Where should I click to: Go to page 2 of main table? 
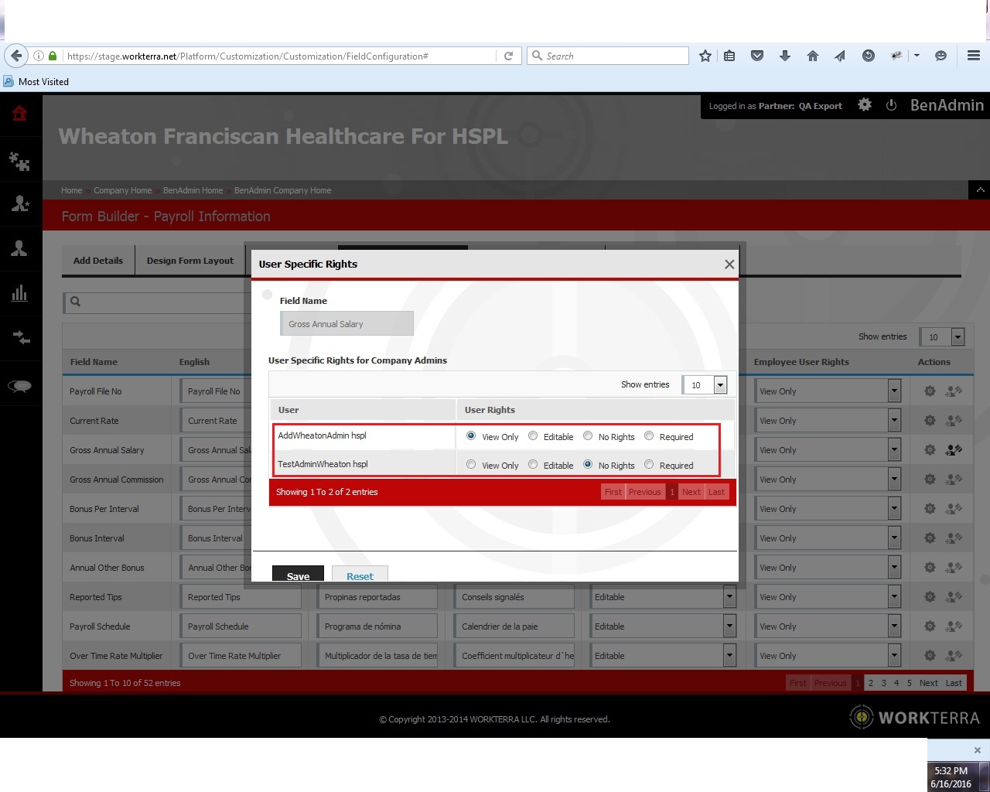[871, 683]
